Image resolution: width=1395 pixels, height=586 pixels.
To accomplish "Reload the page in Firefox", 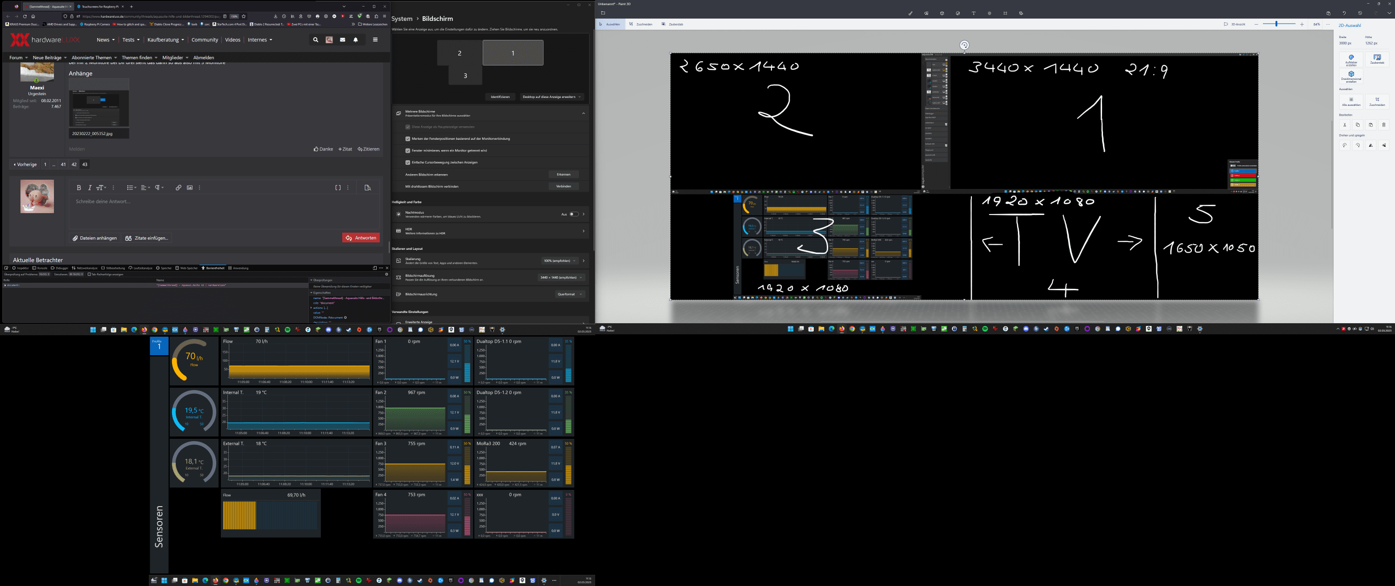I will pos(25,16).
